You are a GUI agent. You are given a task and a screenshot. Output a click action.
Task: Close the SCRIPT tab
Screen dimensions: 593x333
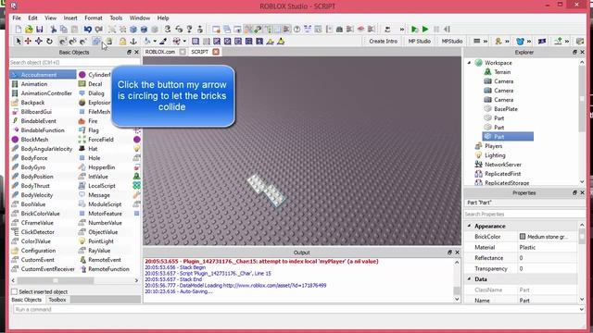tap(216, 52)
